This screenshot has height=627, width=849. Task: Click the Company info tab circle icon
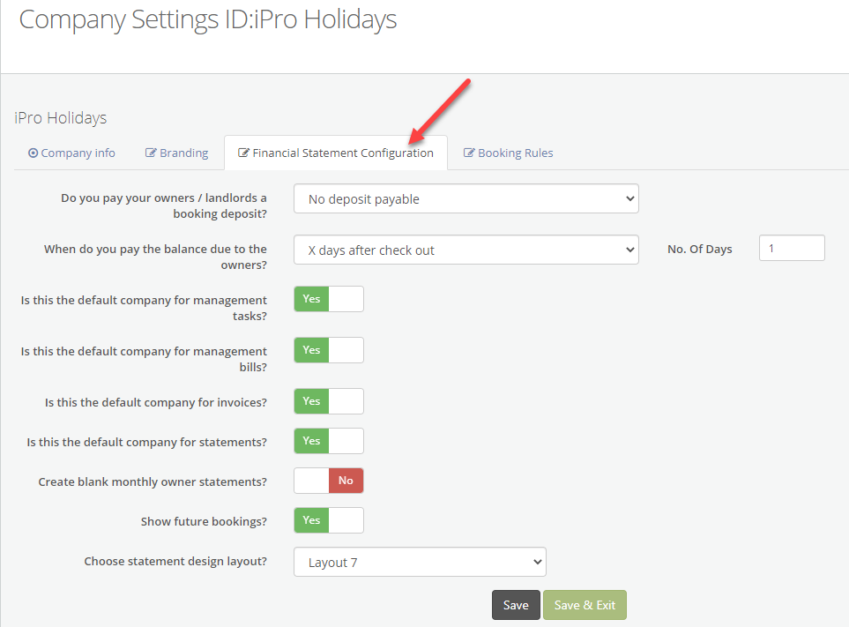click(x=33, y=153)
